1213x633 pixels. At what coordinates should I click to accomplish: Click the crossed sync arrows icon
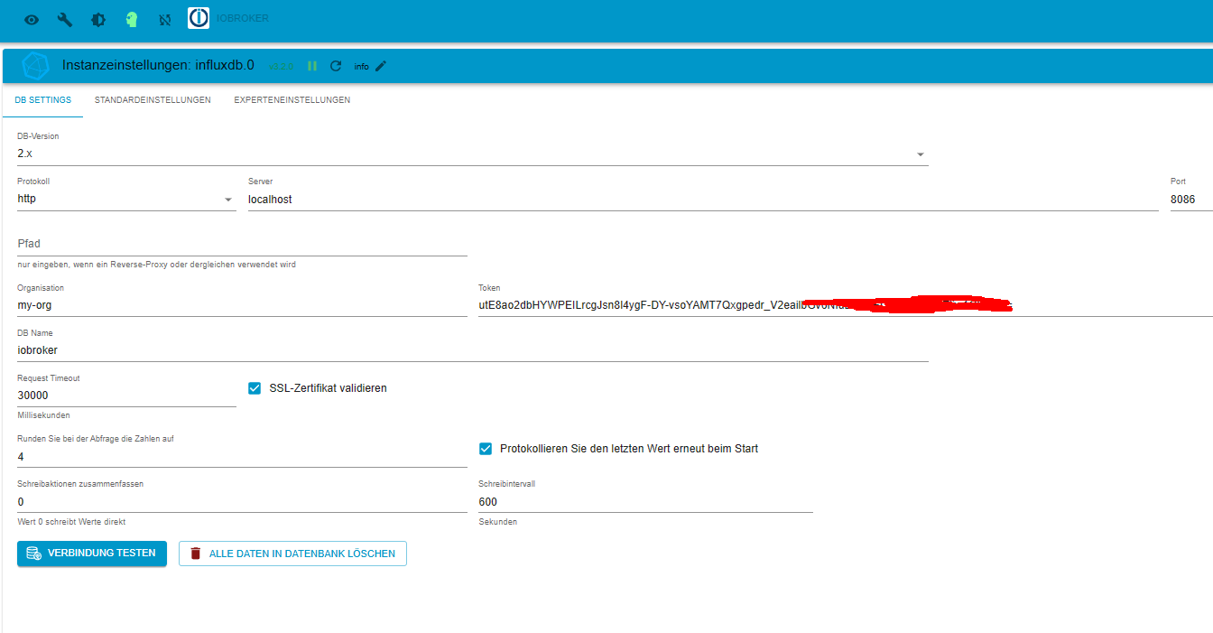[164, 19]
